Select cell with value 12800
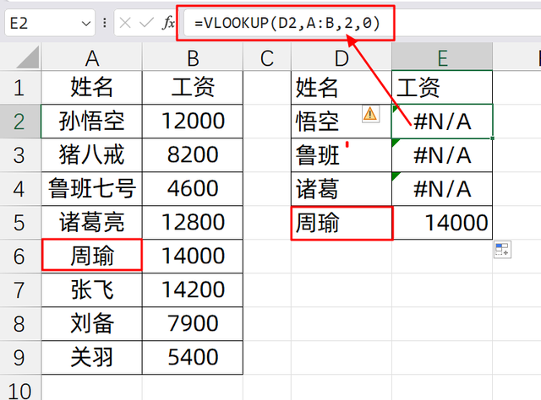Image resolution: width=541 pixels, height=400 pixels. pyautogui.click(x=193, y=223)
